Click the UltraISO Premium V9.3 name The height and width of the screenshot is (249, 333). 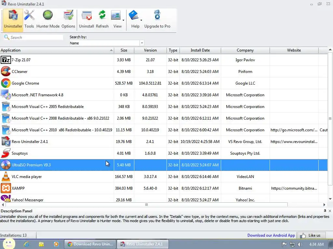(31, 165)
